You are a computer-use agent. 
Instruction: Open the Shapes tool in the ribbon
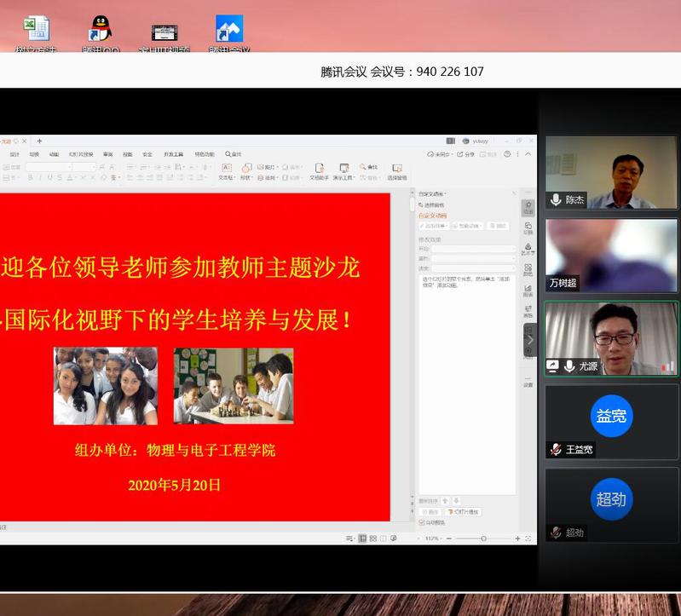point(246,171)
